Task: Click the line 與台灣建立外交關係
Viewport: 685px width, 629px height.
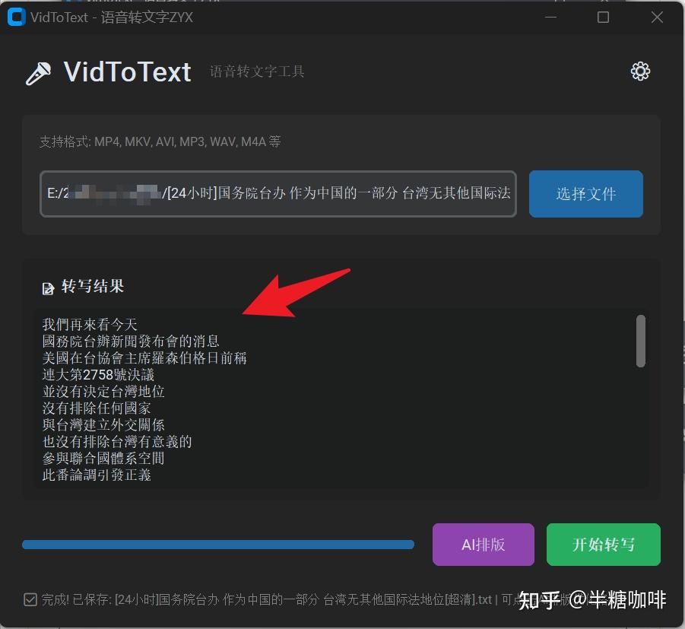Action: point(103,425)
